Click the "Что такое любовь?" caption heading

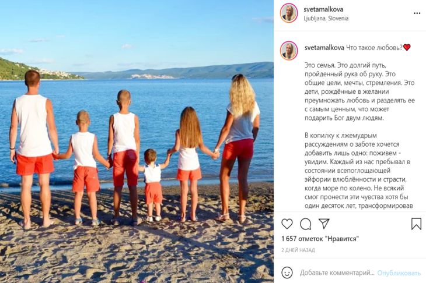[x=374, y=48]
